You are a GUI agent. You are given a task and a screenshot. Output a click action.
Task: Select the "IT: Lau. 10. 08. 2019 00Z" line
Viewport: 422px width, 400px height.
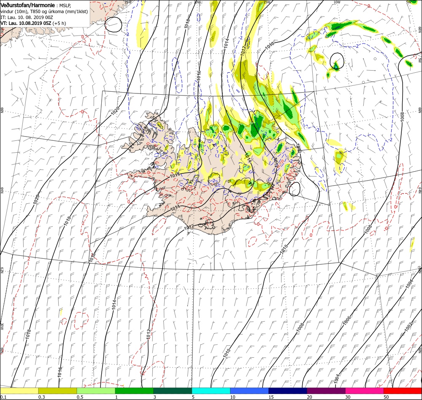click(27, 17)
